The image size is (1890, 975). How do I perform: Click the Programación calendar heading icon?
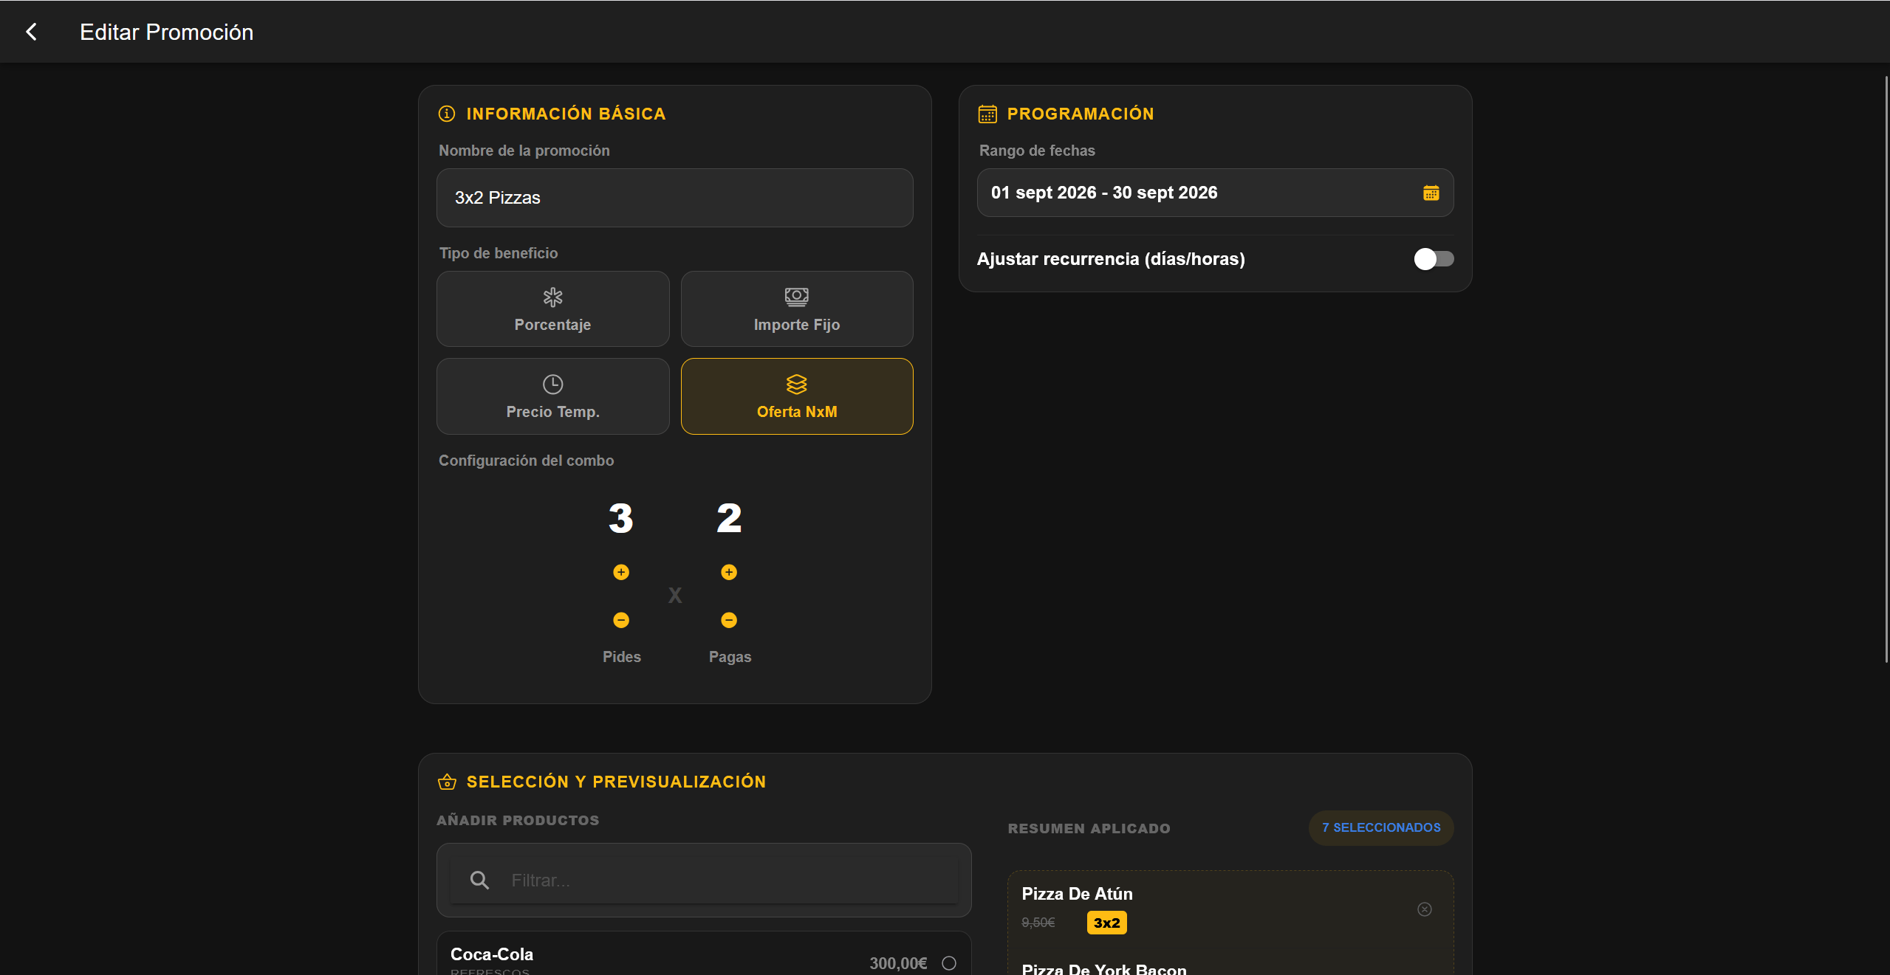[987, 114]
